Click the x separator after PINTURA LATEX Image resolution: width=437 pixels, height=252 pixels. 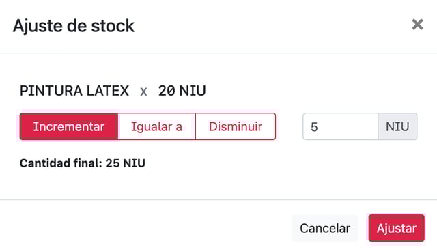(143, 92)
